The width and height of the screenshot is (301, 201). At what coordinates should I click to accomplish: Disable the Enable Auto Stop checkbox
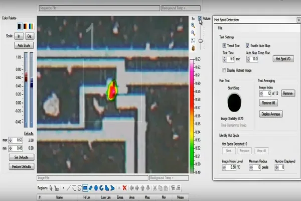point(248,46)
